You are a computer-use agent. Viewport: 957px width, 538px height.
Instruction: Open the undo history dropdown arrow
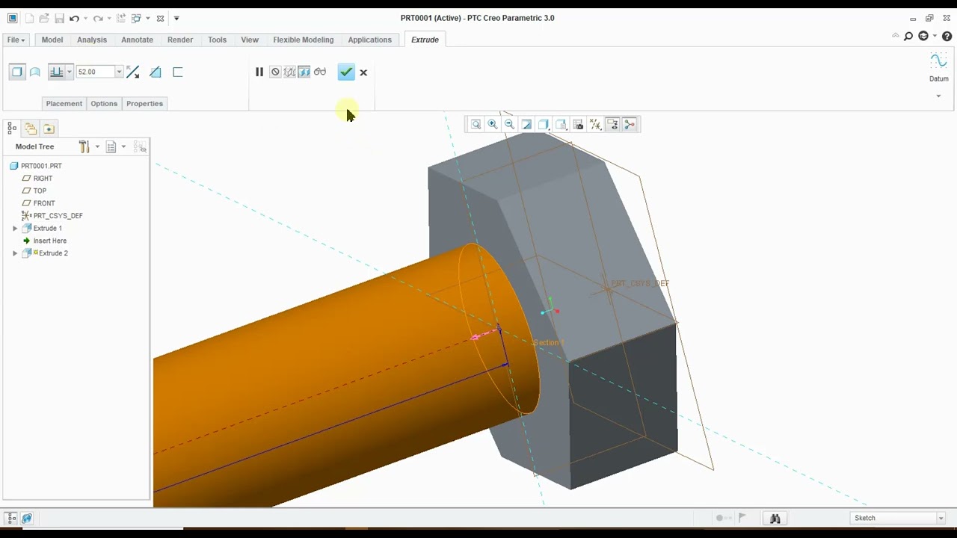pos(85,18)
